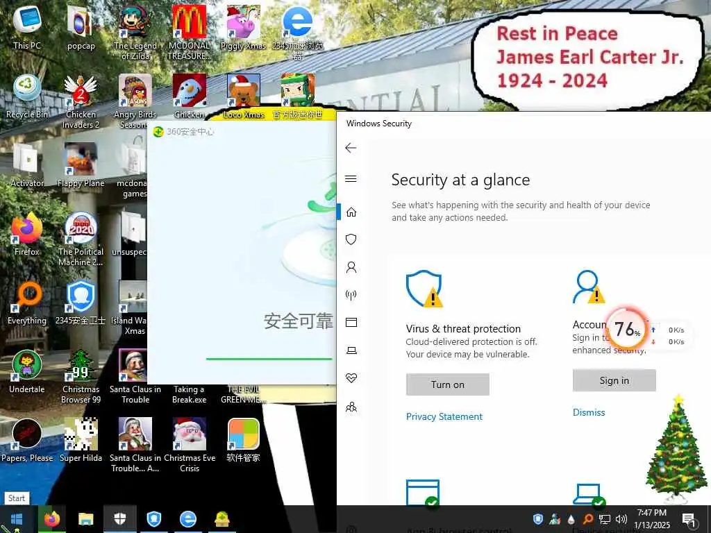Open the popcap desktop icon

81,26
